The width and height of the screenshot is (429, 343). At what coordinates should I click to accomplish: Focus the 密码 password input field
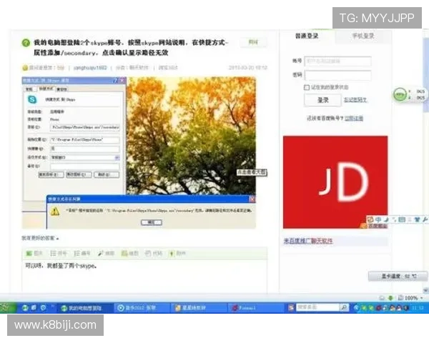[338, 75]
